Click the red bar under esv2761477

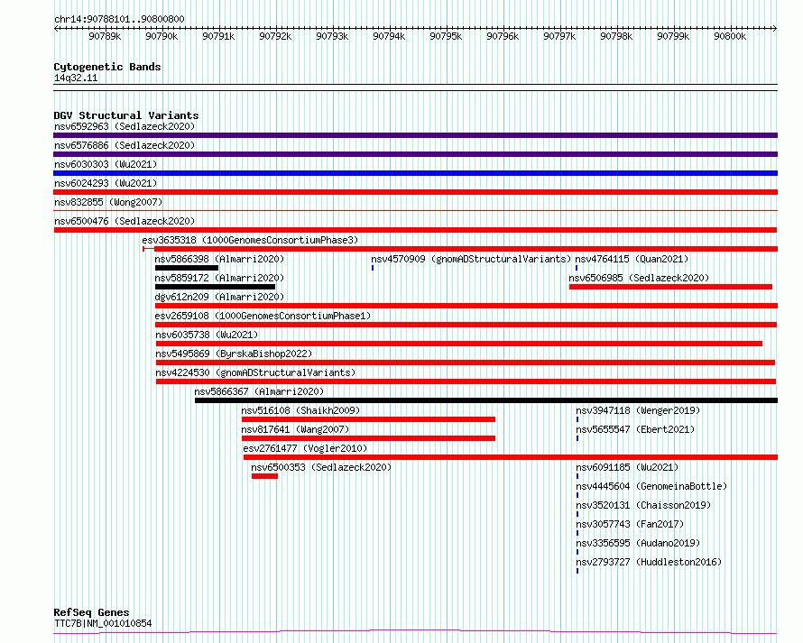511,457
